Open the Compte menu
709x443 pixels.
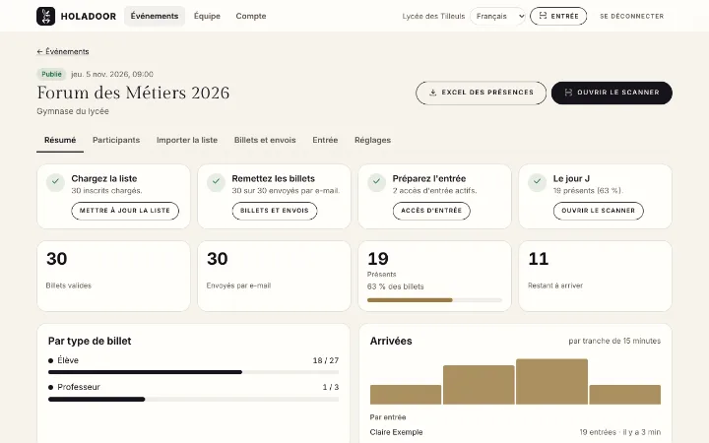(251, 17)
